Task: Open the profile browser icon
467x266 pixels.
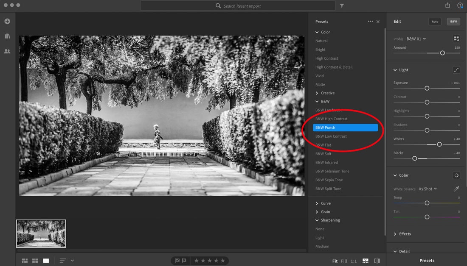Action: tap(456, 39)
